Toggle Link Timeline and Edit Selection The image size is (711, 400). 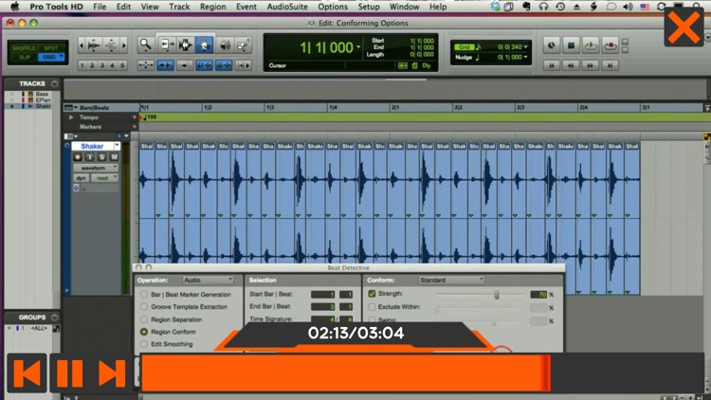204,65
